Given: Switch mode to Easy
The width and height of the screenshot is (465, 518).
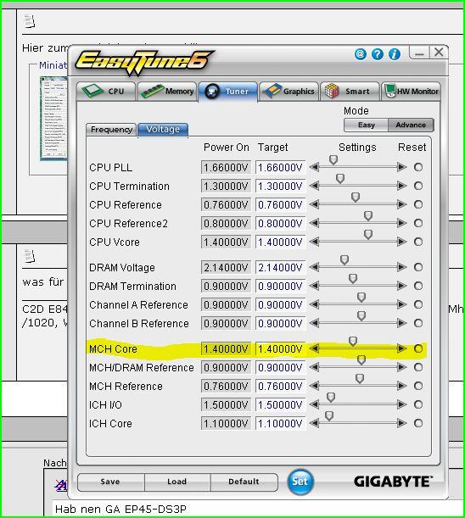Looking at the screenshot, I should [367, 125].
